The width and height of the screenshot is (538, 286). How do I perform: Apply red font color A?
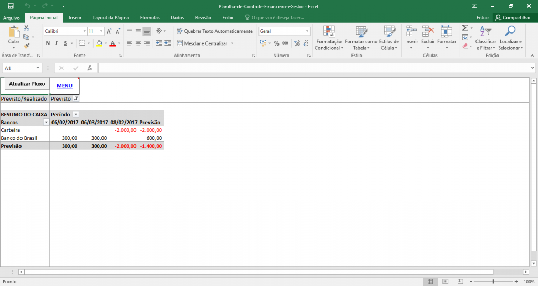(x=112, y=43)
